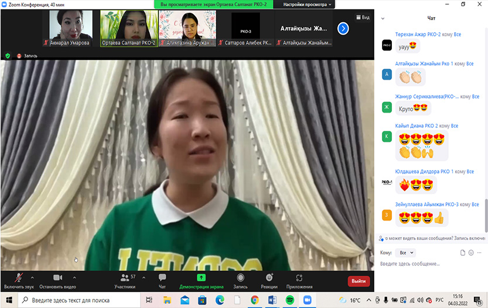Toggle the Чат panel from toolbar
Image resolution: width=488 pixels, height=308 pixels.
point(162,280)
